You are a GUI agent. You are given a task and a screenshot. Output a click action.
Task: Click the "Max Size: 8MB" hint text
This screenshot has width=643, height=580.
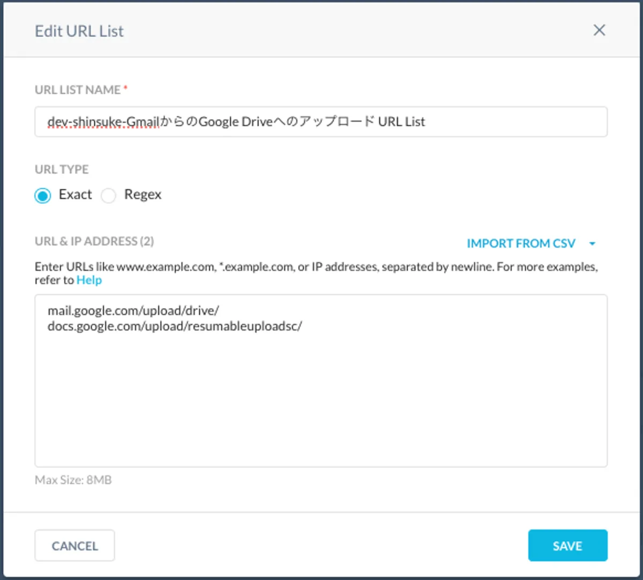coord(73,480)
